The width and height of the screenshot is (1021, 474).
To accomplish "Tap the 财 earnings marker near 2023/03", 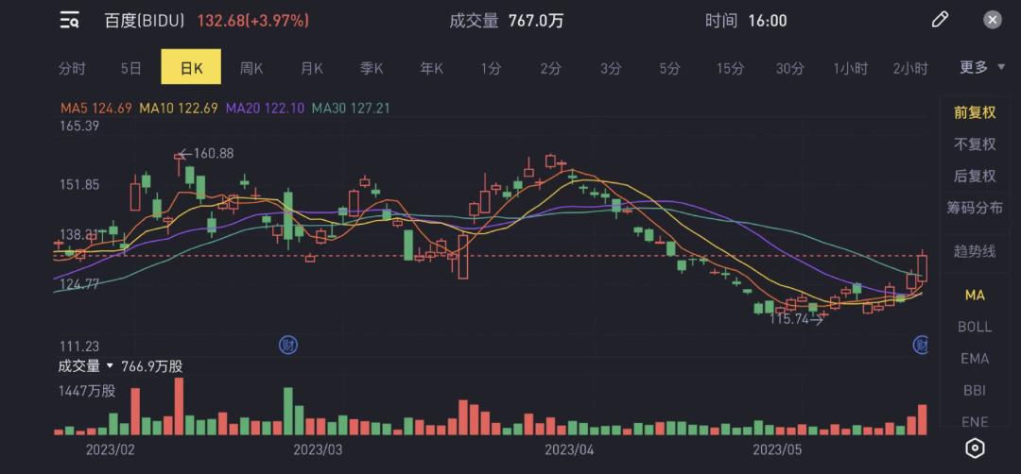I will (287, 345).
